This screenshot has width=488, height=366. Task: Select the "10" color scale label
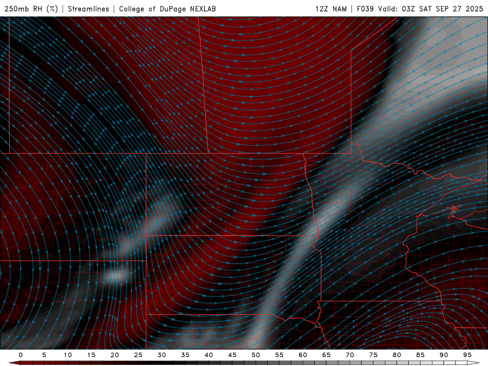(x=68, y=355)
